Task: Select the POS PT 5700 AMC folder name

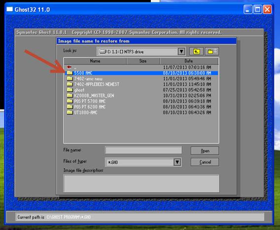Action: coord(90,101)
